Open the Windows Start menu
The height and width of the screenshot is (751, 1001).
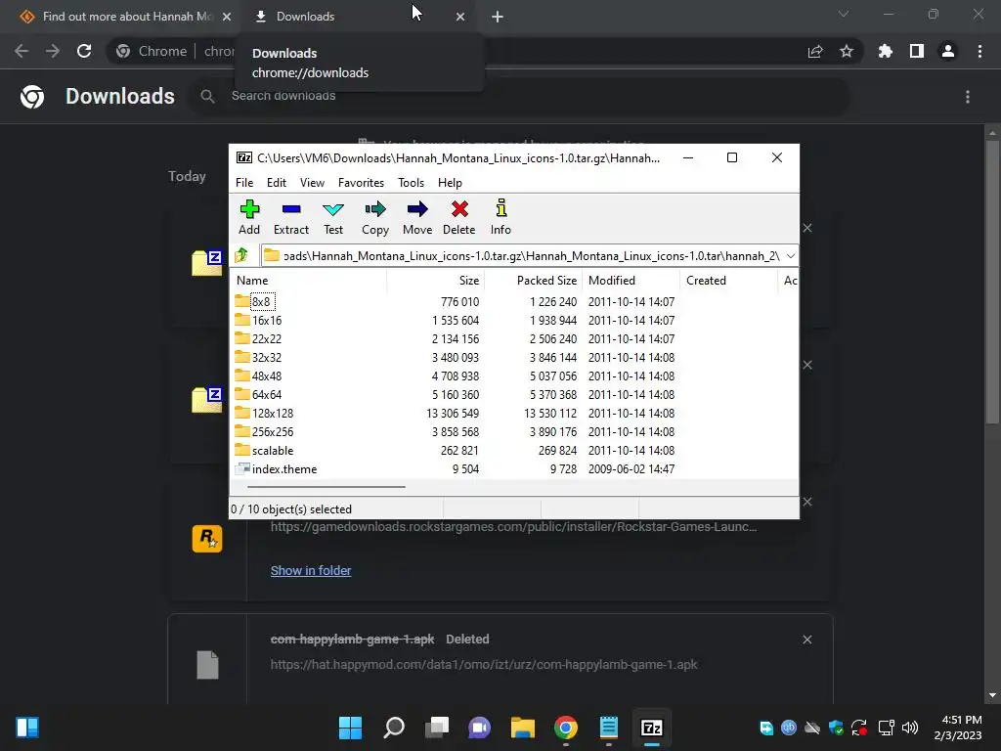[350, 728]
